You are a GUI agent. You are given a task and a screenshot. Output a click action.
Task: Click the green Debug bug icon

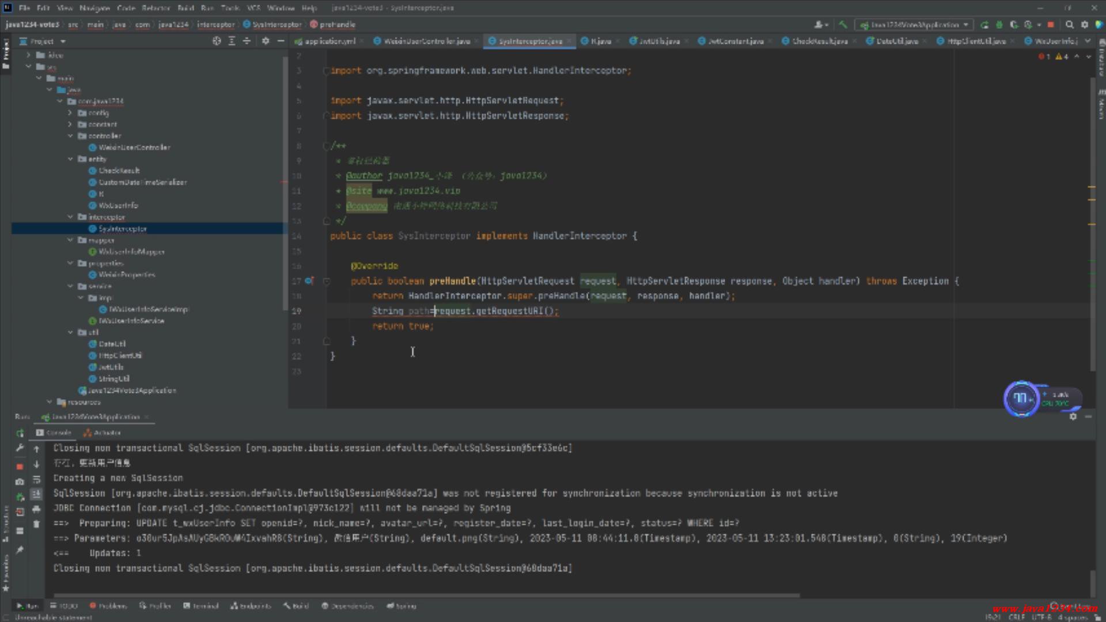tap(999, 25)
